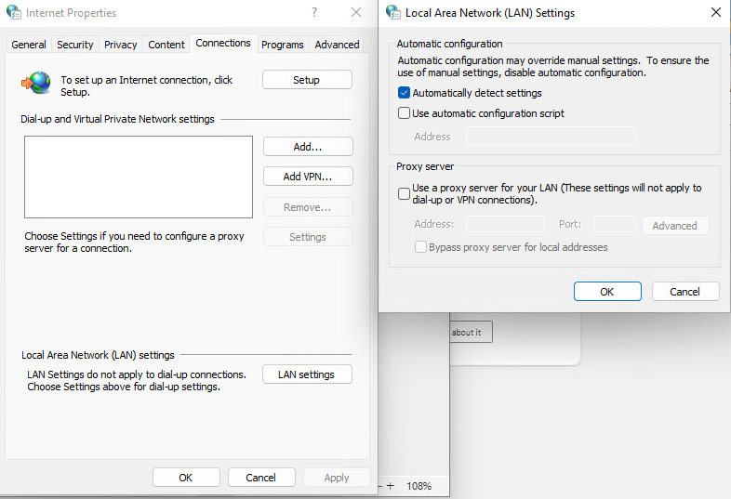Open LAN settings from the Connections tab
This screenshot has height=499, width=731.
tap(306, 374)
